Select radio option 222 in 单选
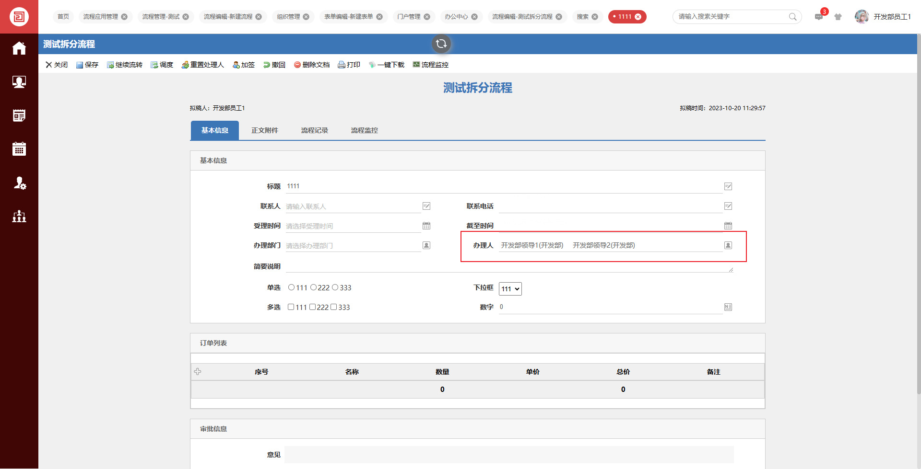The width and height of the screenshot is (921, 469). (x=313, y=287)
